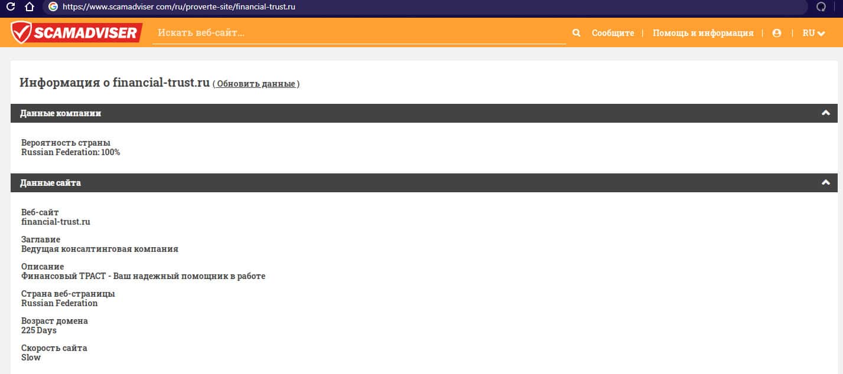Click the 'Веб-сайт' label

click(40, 212)
